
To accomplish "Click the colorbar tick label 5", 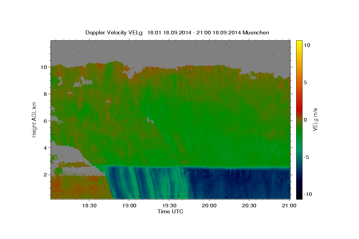I will coord(305,82).
